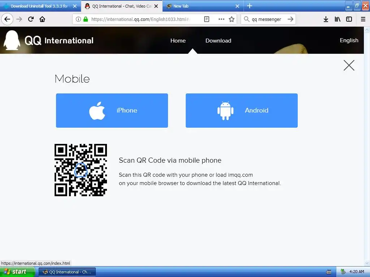Image resolution: width=370 pixels, height=277 pixels.
Task: Go back with the browser back arrow
Action: [7, 19]
